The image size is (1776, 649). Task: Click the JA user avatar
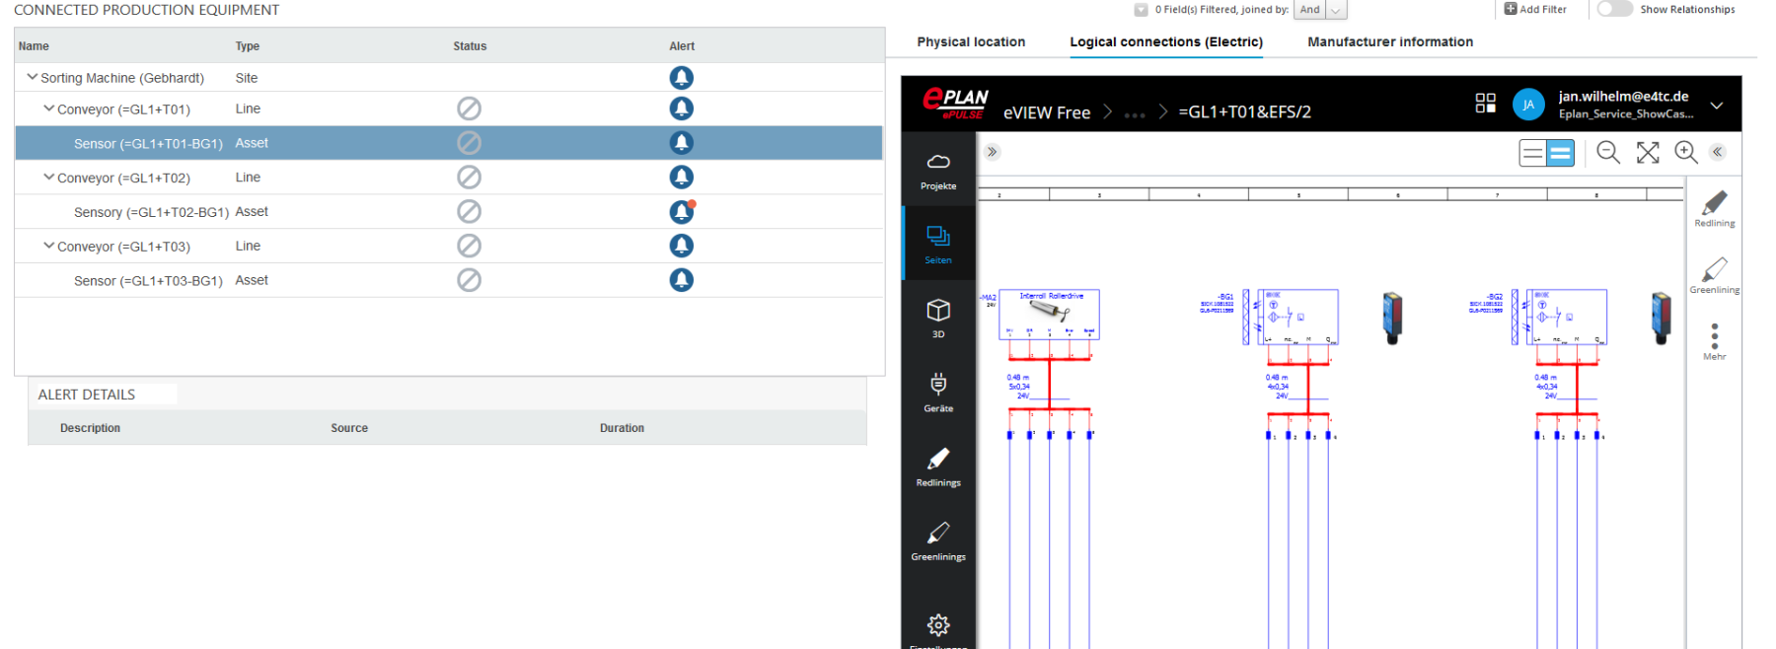[1528, 105]
